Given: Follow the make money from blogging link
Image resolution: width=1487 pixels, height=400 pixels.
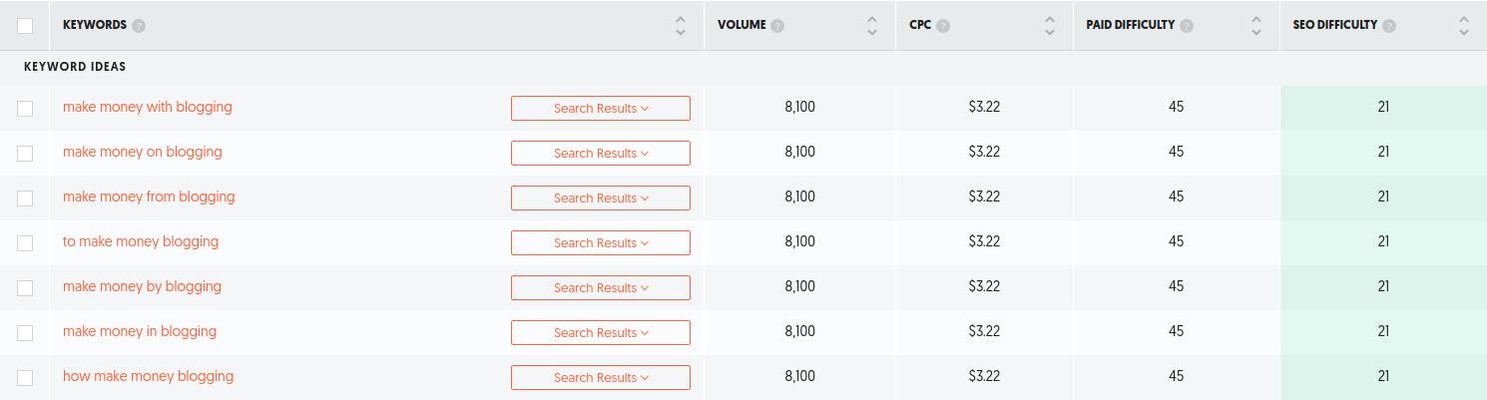Looking at the screenshot, I should pos(149,197).
